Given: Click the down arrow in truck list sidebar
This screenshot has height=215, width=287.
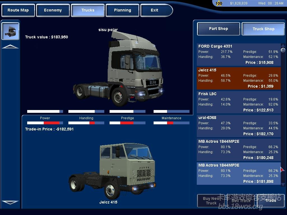Looking at the screenshot, I should [x=10, y=202].
